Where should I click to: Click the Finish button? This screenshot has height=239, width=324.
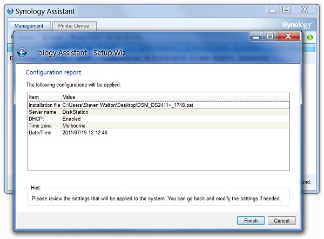[251, 221]
